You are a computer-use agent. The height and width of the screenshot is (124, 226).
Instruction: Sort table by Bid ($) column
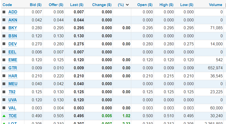point(36,5)
